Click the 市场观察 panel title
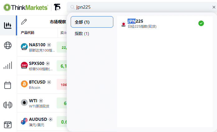 coord(58,22)
